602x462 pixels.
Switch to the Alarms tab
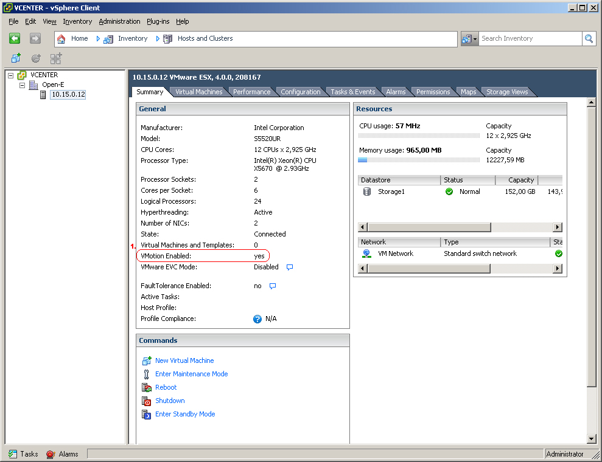tap(396, 92)
